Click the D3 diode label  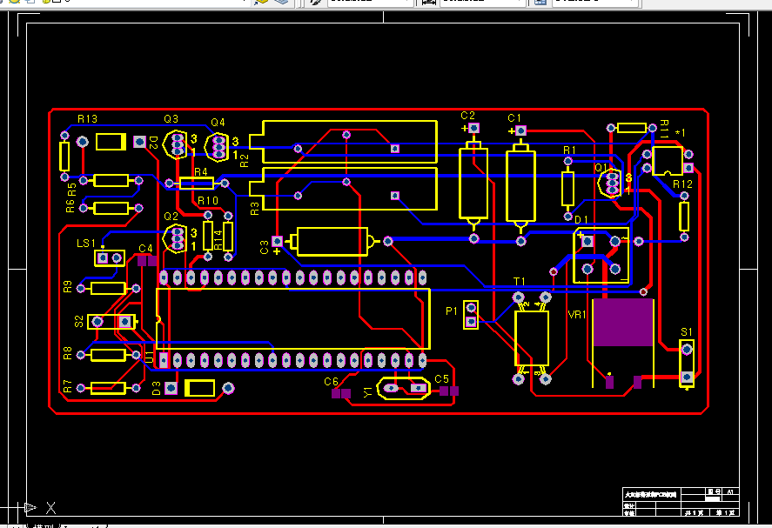coord(157,388)
